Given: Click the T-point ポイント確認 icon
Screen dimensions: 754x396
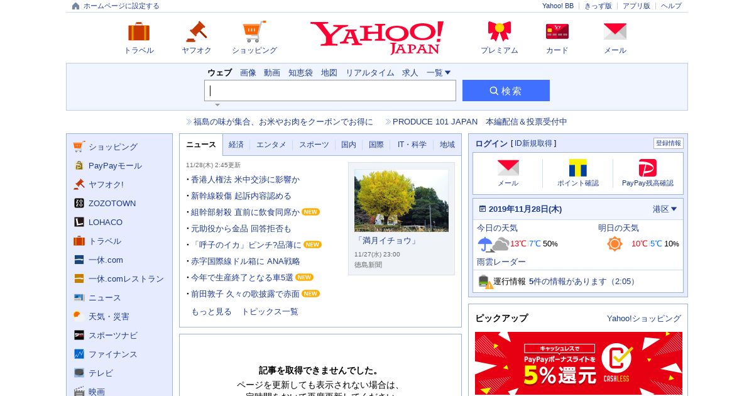Looking at the screenshot, I should [578, 168].
